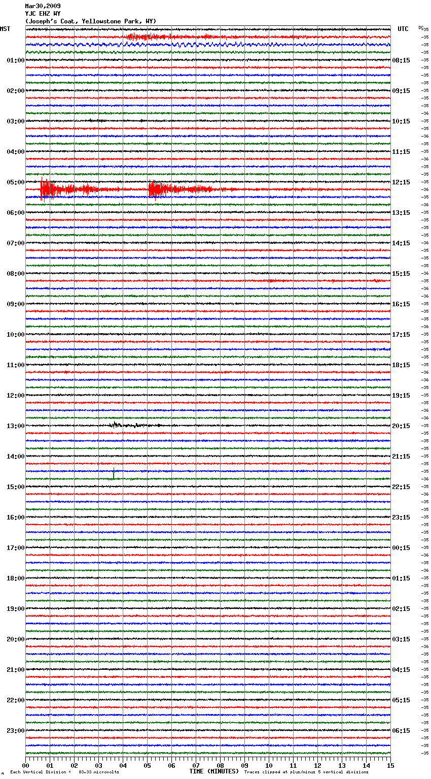The height and width of the screenshot is (779, 431).
Task: Select the 11:00 MST time label
Action: pos(16,365)
